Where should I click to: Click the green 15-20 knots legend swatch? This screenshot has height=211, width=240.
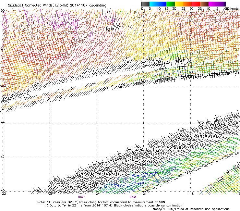tap(171, 4)
